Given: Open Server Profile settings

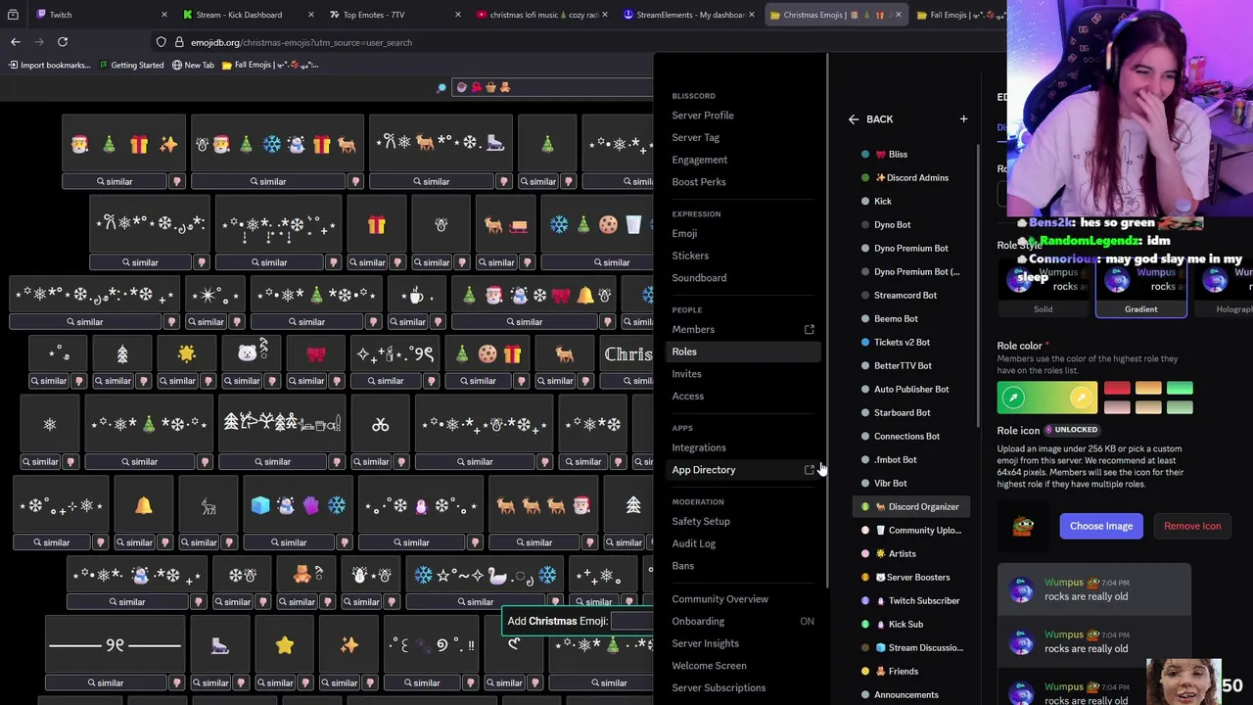Looking at the screenshot, I should point(703,116).
